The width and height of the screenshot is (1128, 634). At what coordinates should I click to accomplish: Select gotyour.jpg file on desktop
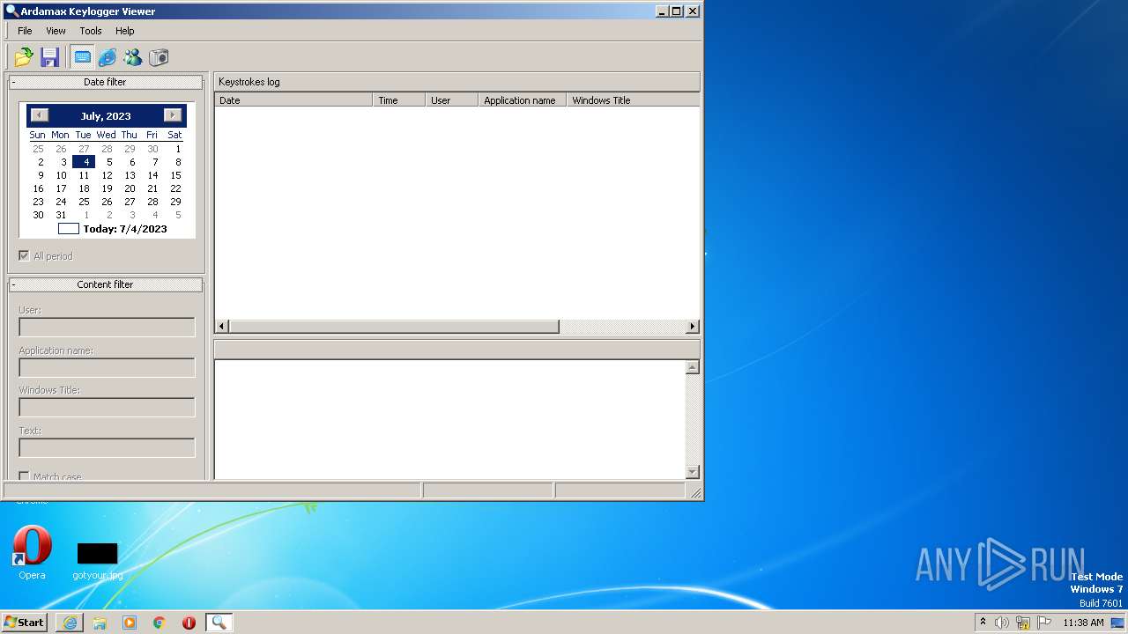pos(97,561)
